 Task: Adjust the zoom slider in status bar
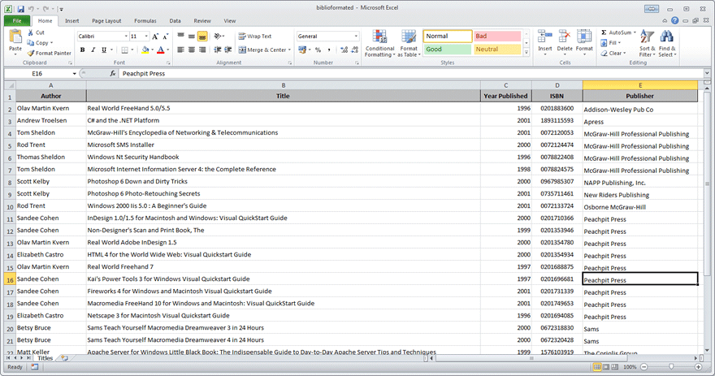point(671,366)
